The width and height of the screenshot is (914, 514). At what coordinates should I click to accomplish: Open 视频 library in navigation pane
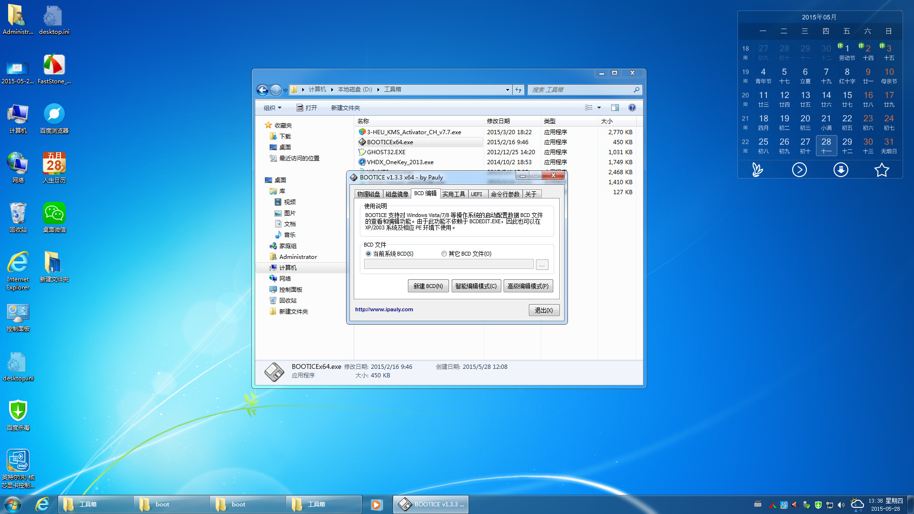[x=289, y=202]
